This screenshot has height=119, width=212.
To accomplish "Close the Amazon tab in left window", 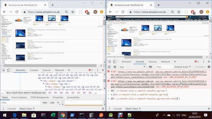I will pyautogui.click(x=45, y=5).
